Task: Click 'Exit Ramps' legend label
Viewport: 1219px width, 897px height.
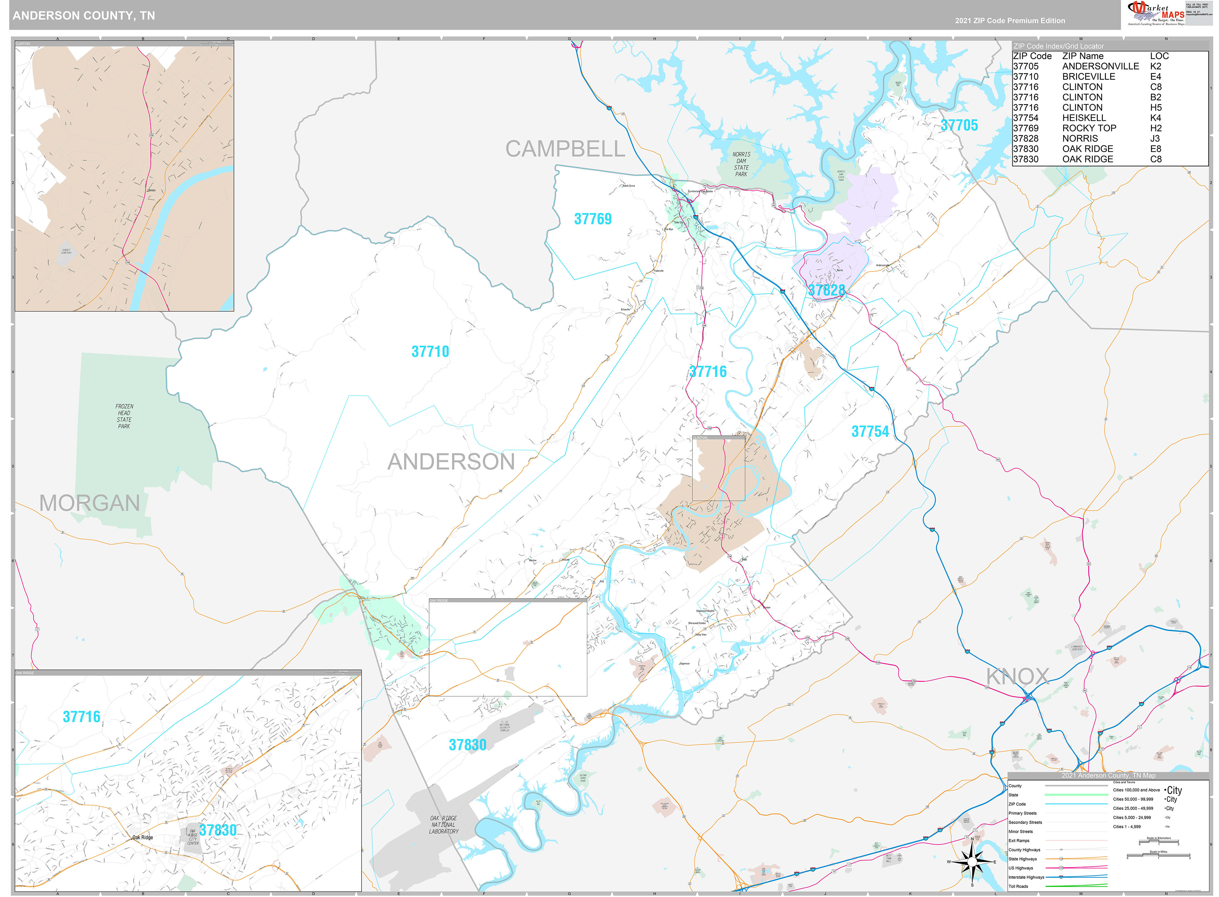Action: point(1019,840)
